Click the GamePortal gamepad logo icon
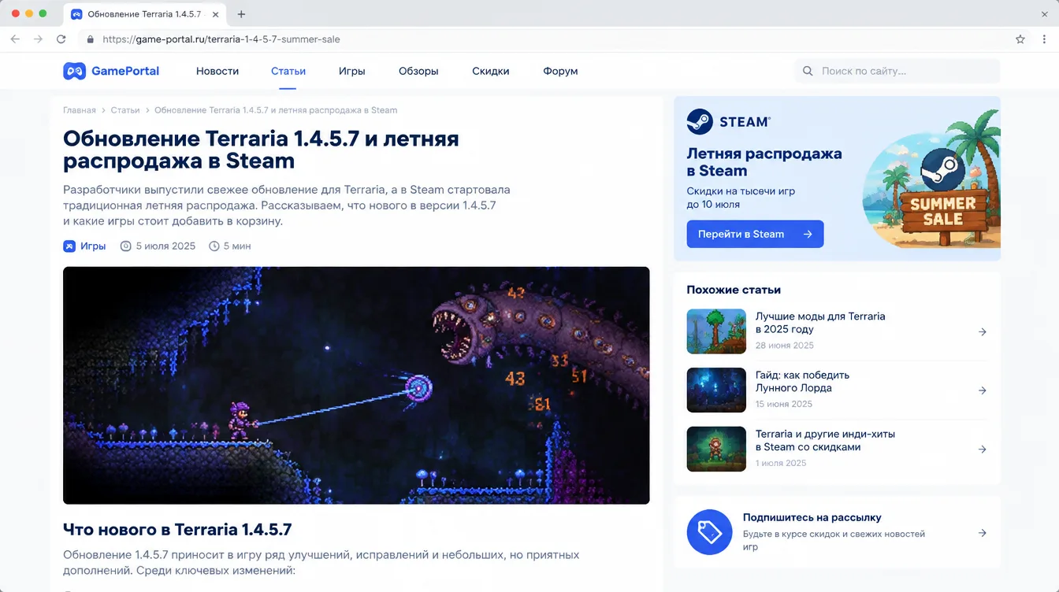 click(x=74, y=71)
